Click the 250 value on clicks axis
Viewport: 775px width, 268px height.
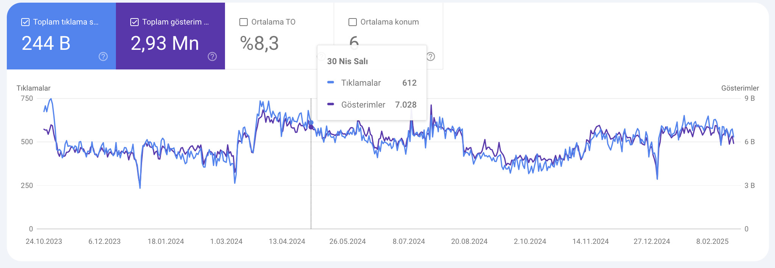click(27, 186)
